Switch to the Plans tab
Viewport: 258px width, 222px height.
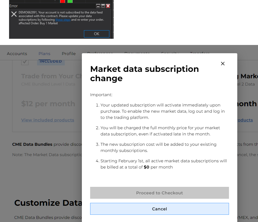coord(45,54)
